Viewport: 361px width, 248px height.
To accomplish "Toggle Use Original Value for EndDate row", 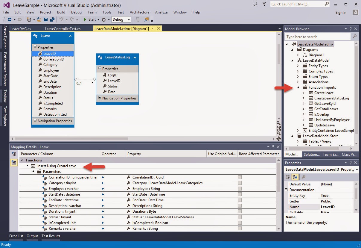I will [240, 200].
